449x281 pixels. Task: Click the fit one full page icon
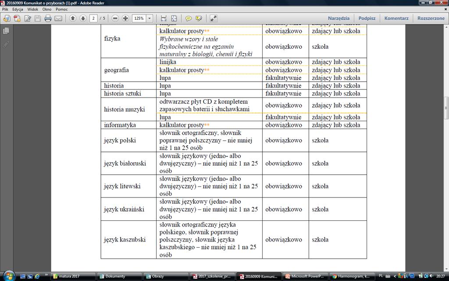pyautogui.click(x=174, y=18)
